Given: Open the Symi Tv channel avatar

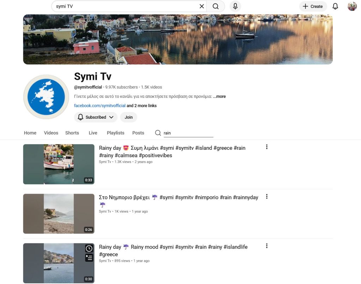Looking at the screenshot, I should (46, 97).
